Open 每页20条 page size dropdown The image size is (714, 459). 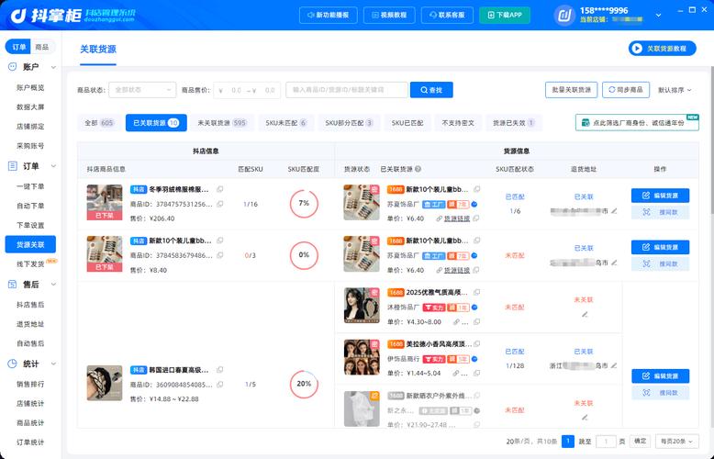[x=676, y=442]
